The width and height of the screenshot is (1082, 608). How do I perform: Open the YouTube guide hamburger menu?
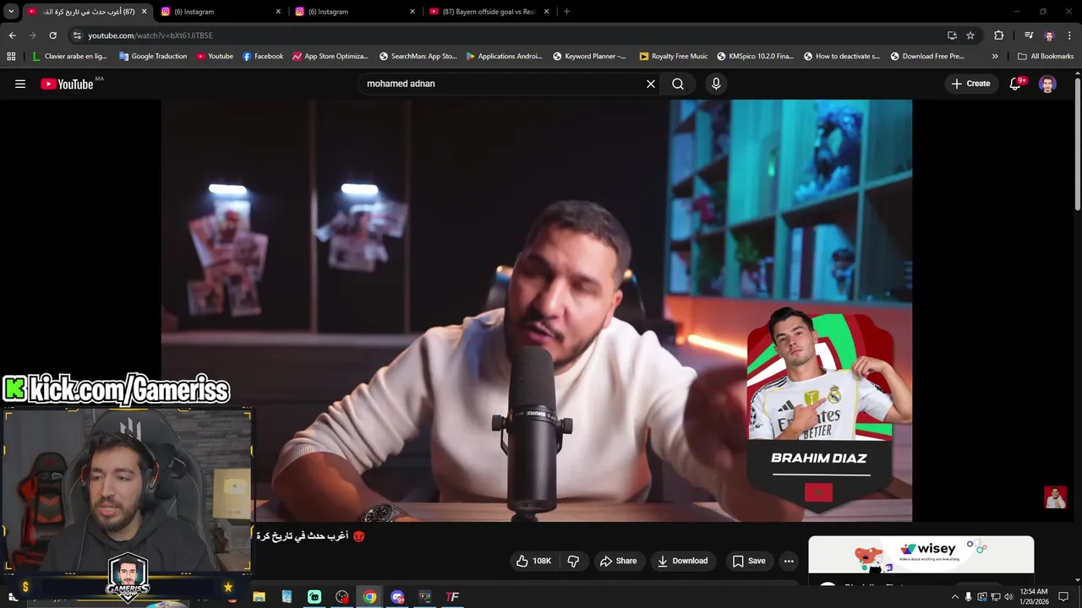[20, 84]
